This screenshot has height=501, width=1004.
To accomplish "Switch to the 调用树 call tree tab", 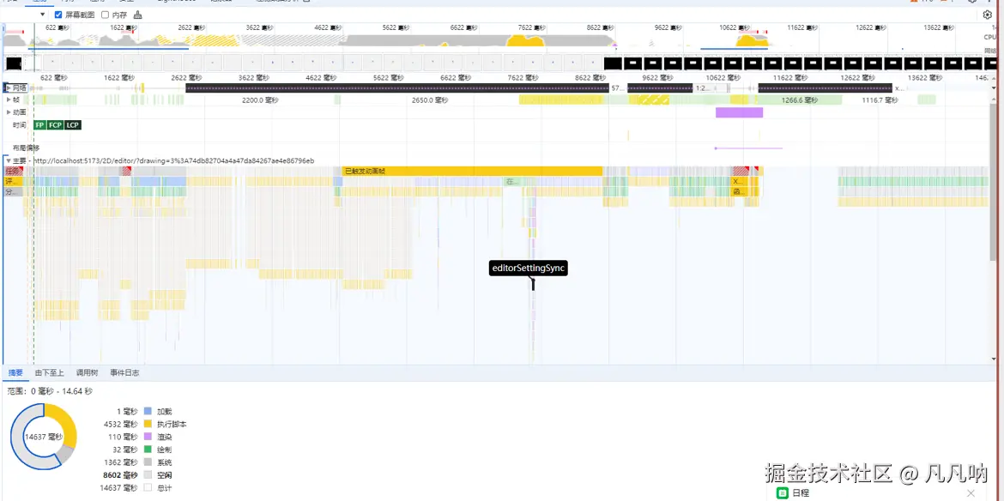I will (87, 373).
